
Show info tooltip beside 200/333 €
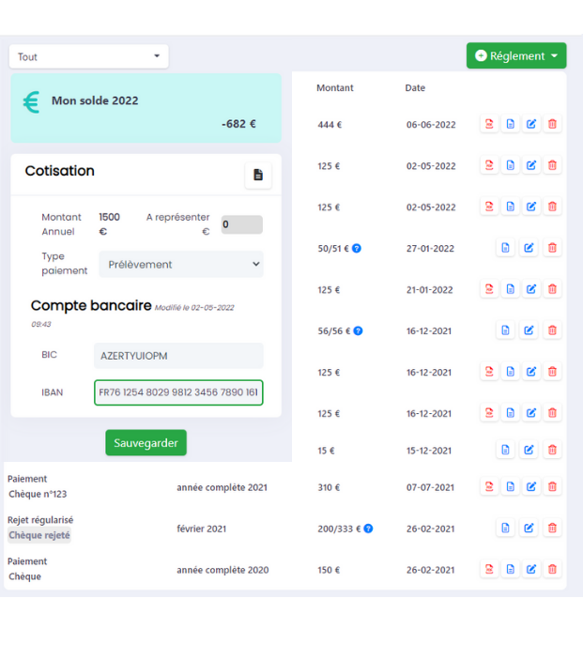pyautogui.click(x=368, y=529)
